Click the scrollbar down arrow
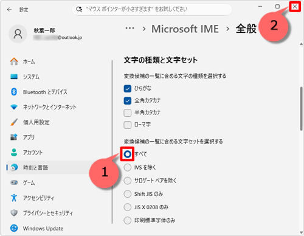The image size is (304, 236). click(302, 232)
